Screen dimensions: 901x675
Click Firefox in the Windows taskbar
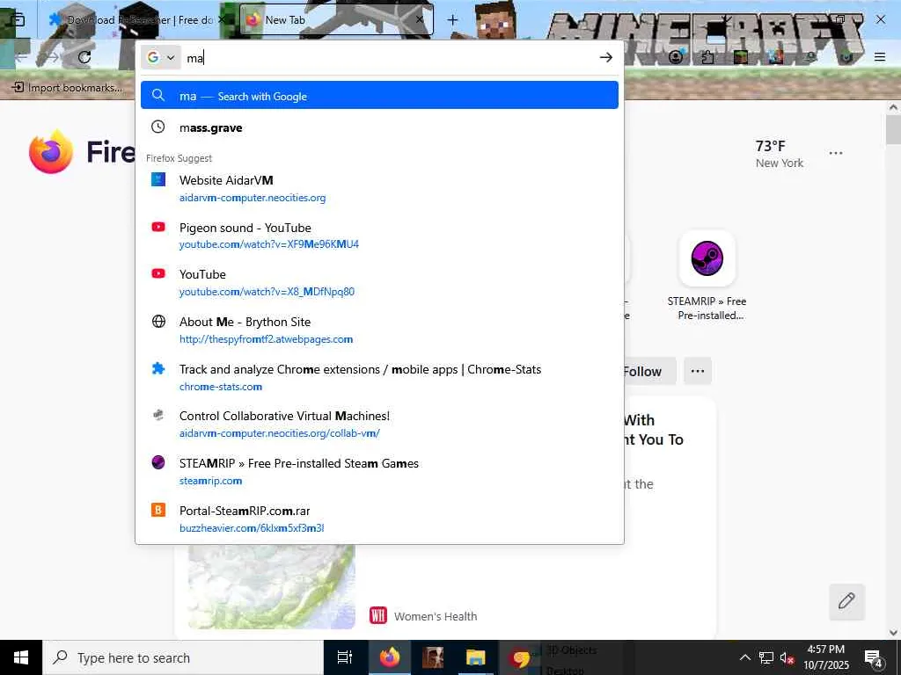(390, 657)
